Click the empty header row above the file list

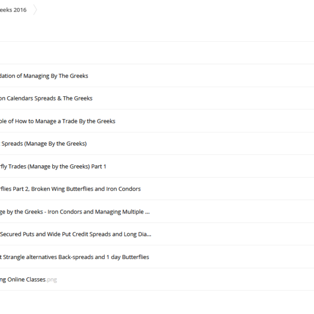(x=157, y=53)
